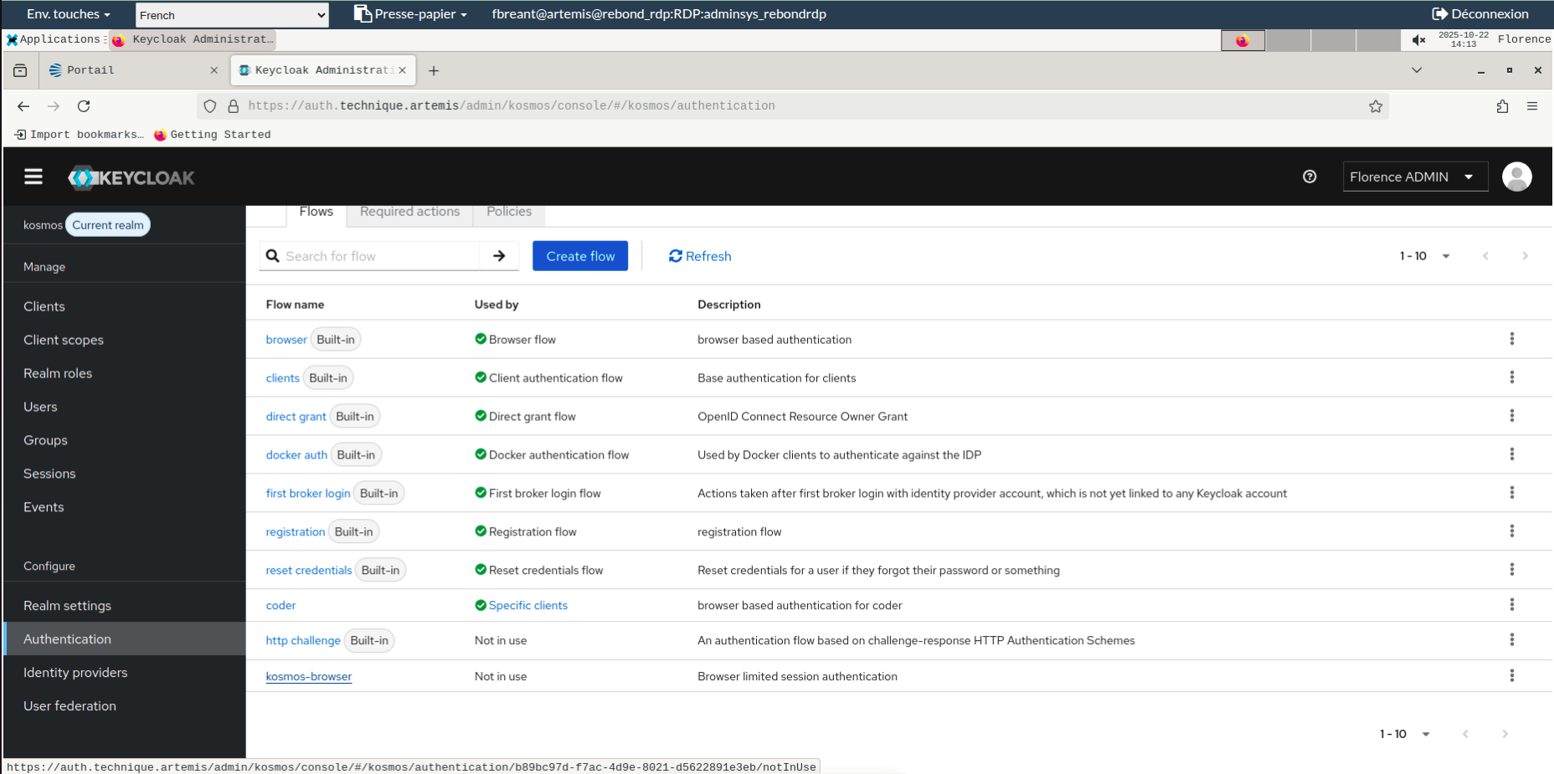The width and height of the screenshot is (1554, 774).
Task: Switch to the Required actions tab
Action: [409, 212]
